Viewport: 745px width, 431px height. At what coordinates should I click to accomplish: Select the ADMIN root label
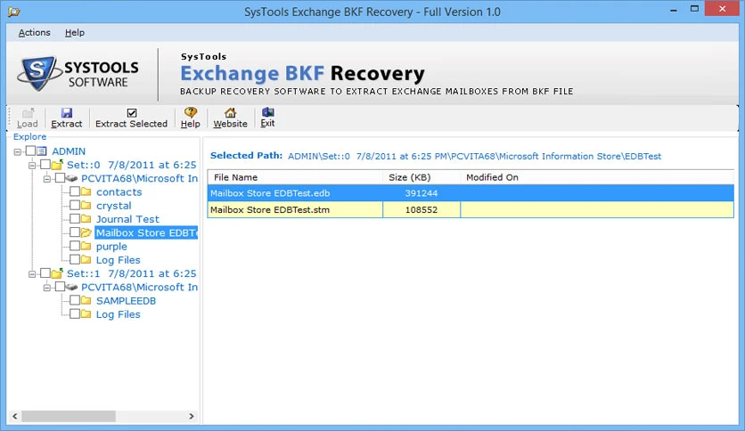click(x=69, y=151)
